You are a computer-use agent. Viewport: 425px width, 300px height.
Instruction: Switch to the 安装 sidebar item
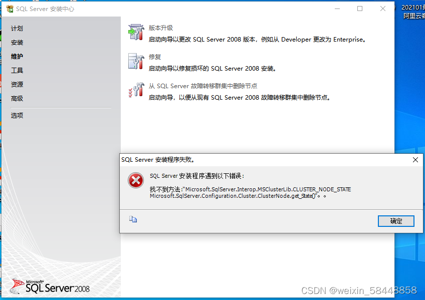click(x=17, y=43)
